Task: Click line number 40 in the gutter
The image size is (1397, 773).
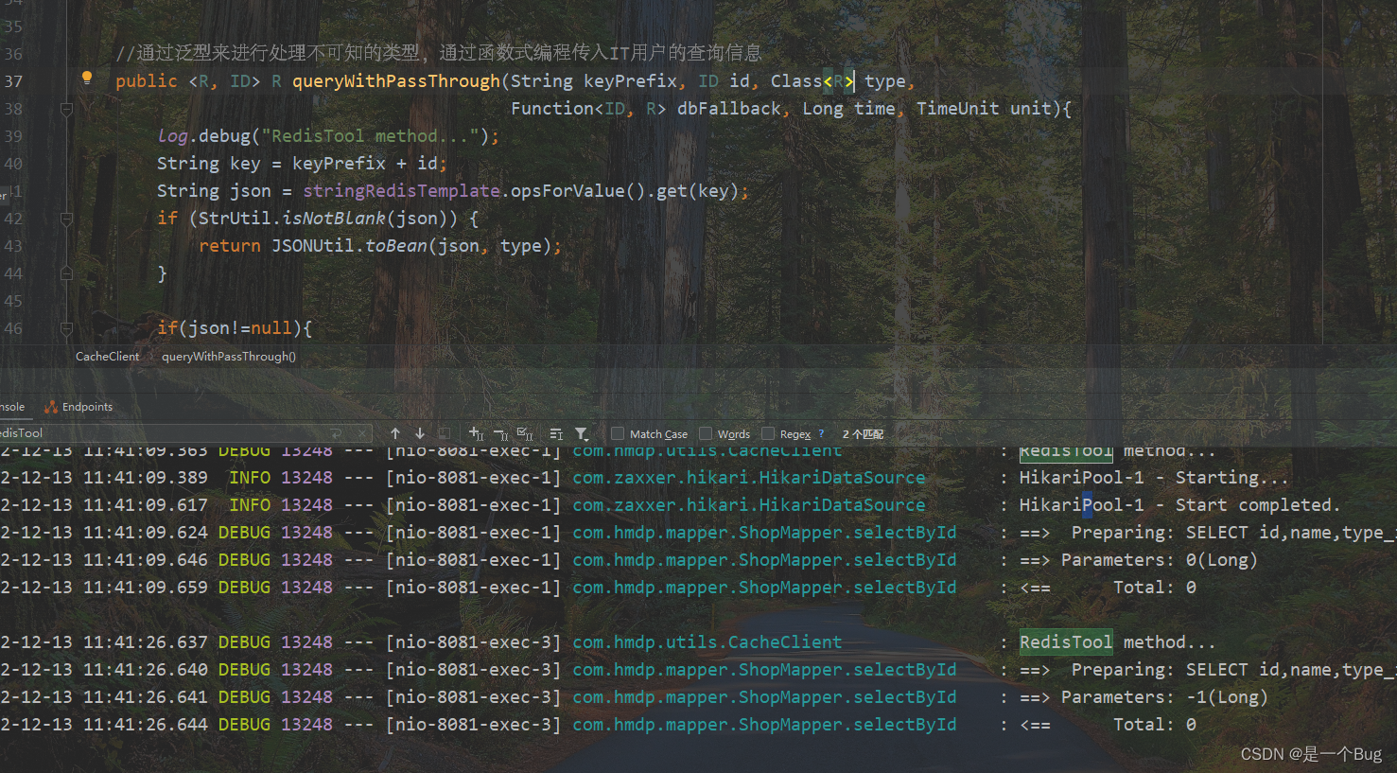Action: 13,164
